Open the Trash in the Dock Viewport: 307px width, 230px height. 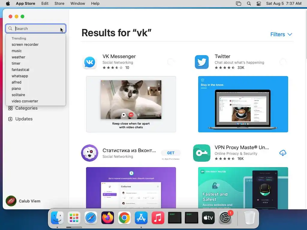click(250, 218)
